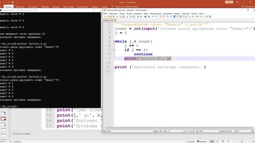Switch PowerPoint to Slide Sorter view
Screen dimensions: 255x143
click(x=218, y=141)
